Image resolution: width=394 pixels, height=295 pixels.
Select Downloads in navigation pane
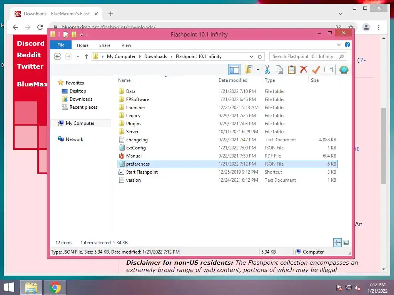[x=81, y=99]
